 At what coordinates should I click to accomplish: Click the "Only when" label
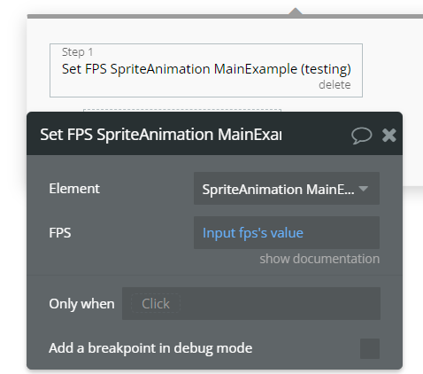click(81, 304)
